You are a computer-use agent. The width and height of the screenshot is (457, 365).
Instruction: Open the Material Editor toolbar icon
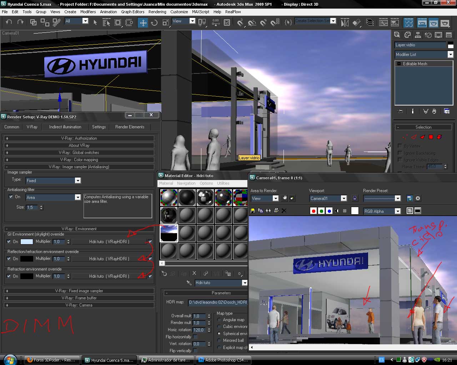[x=409, y=22]
